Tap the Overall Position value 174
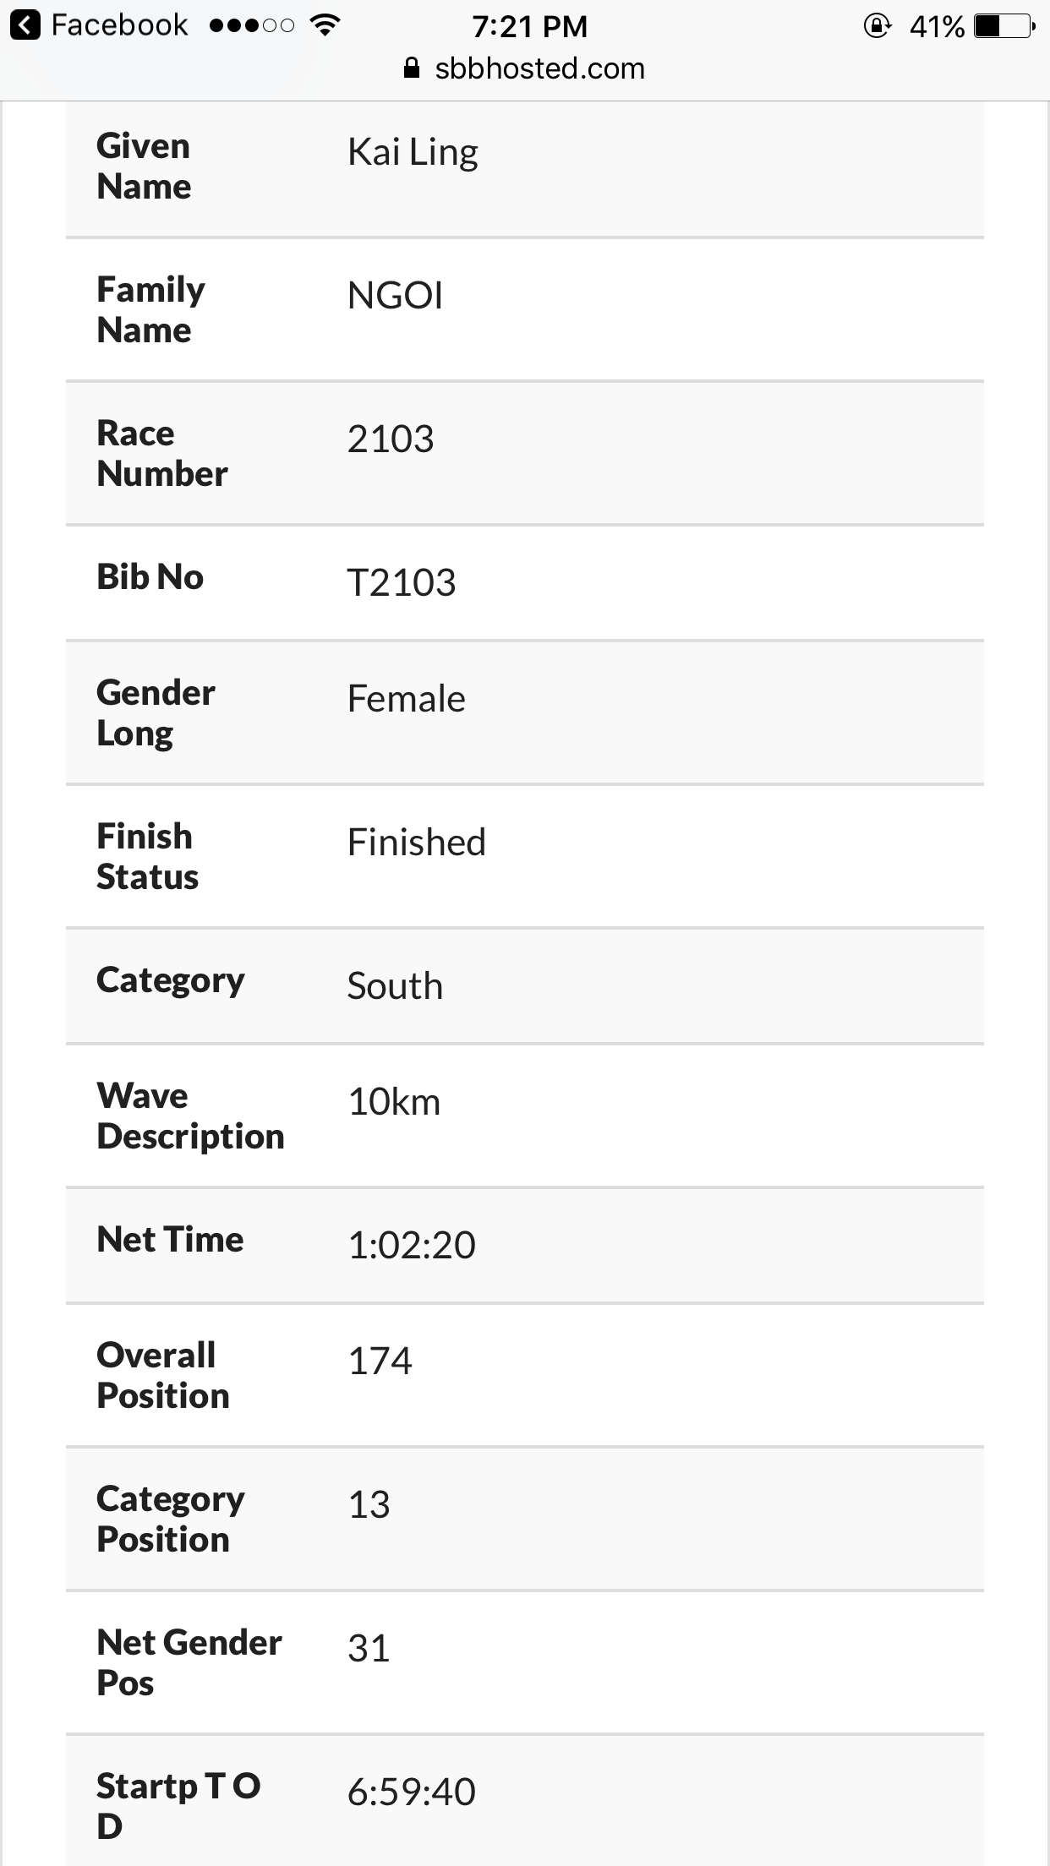The height and width of the screenshot is (1866, 1050). click(x=380, y=1361)
